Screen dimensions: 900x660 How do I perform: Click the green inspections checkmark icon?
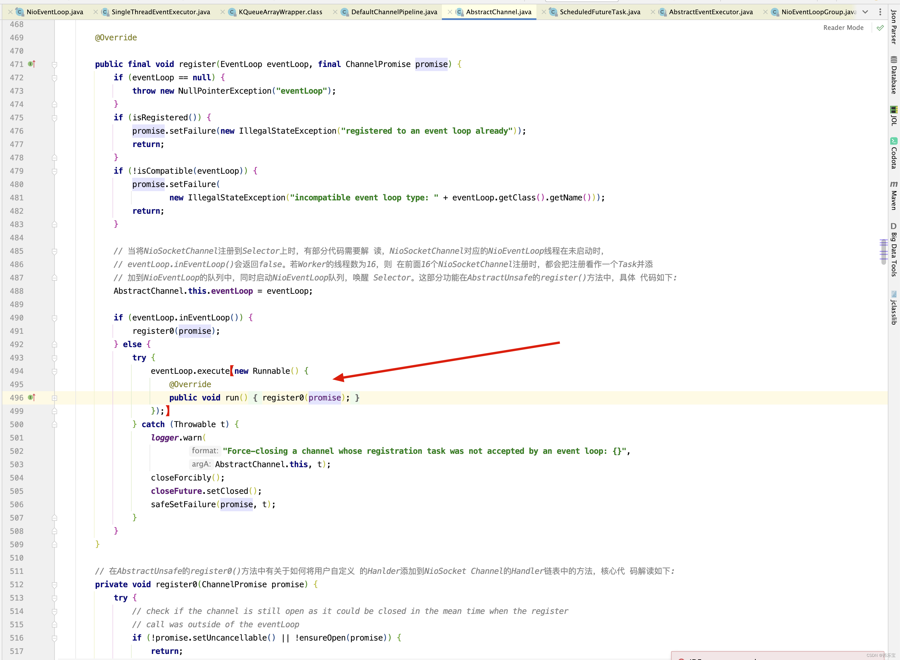(x=880, y=28)
